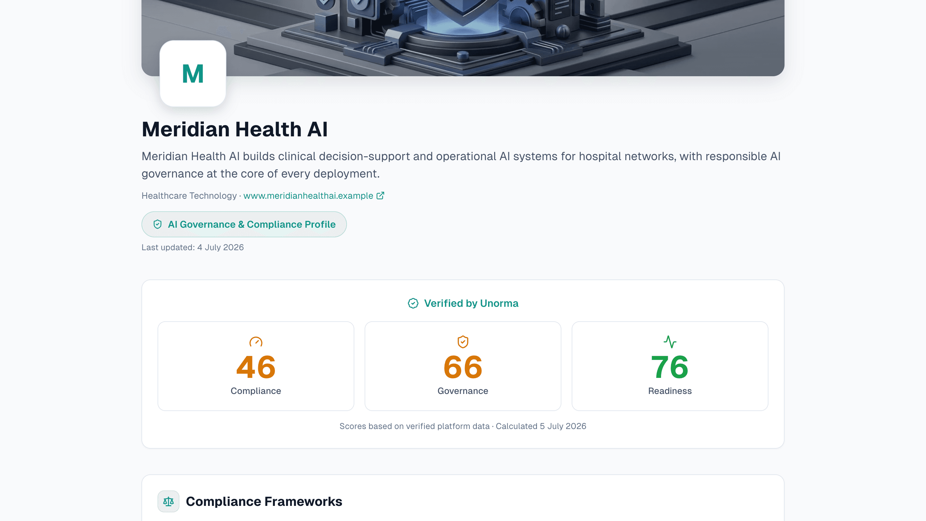Click the 'Compliance' score label
The width and height of the screenshot is (926, 521).
pyautogui.click(x=256, y=391)
